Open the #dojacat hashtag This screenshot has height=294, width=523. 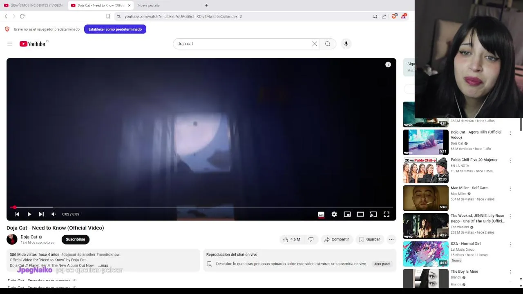pyautogui.click(x=69, y=254)
